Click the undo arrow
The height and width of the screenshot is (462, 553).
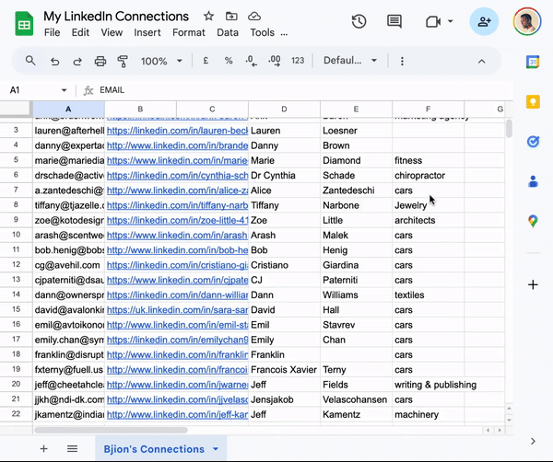click(54, 62)
